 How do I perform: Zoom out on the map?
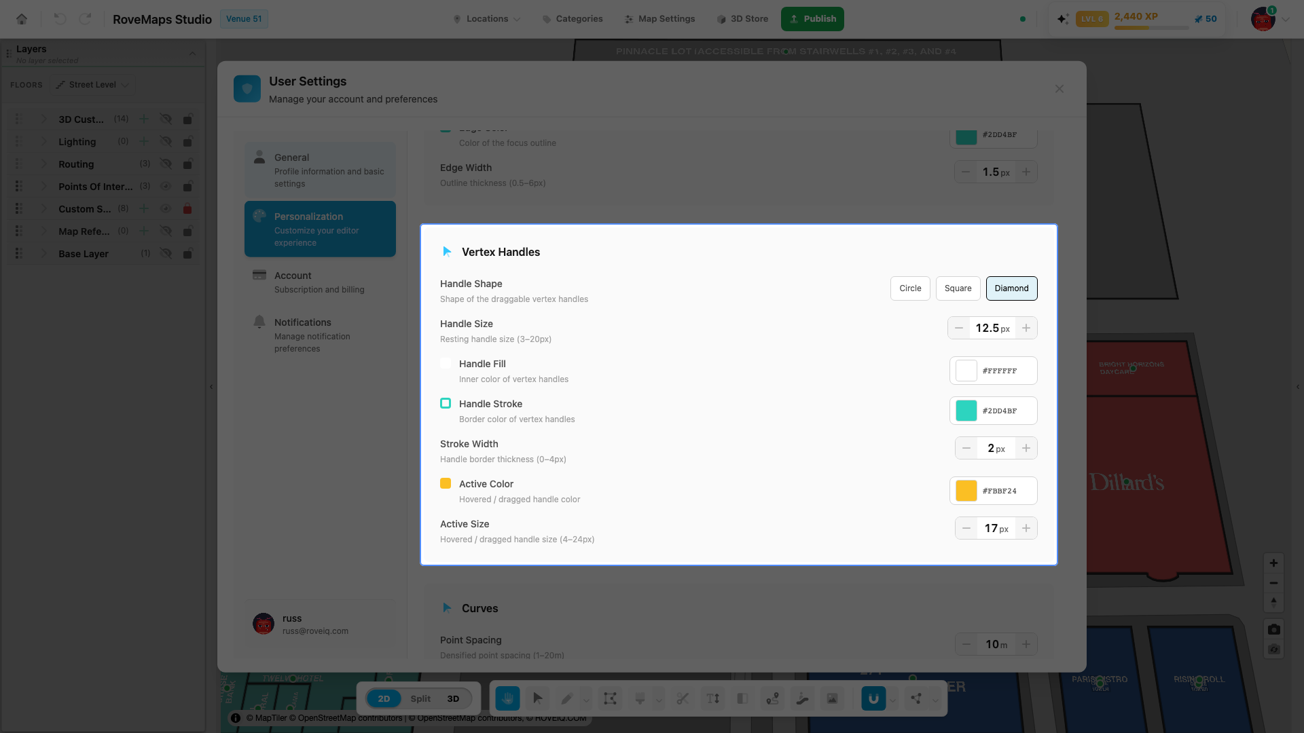point(1273,583)
